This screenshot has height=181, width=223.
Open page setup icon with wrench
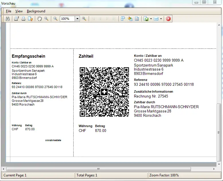30,19
